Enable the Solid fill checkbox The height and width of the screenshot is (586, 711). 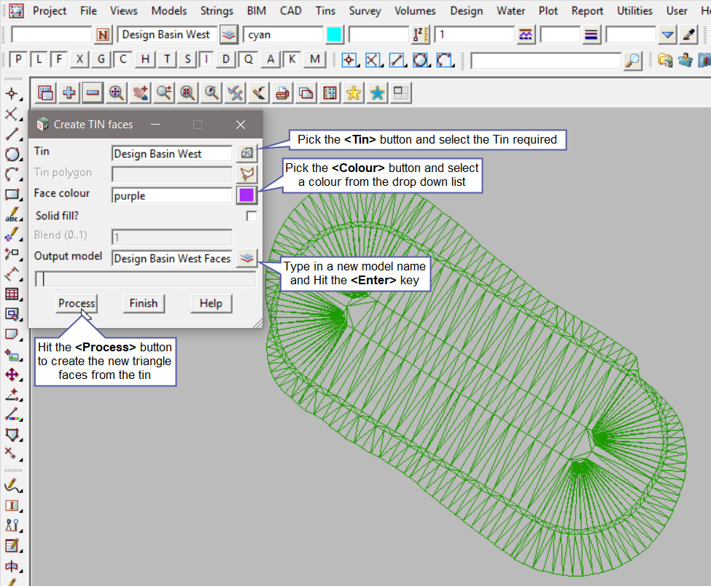251,216
